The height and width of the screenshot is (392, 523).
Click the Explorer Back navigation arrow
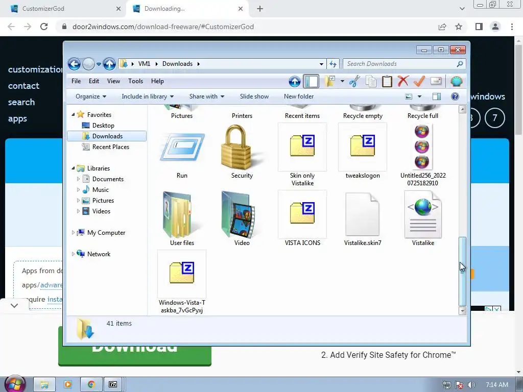click(75, 64)
